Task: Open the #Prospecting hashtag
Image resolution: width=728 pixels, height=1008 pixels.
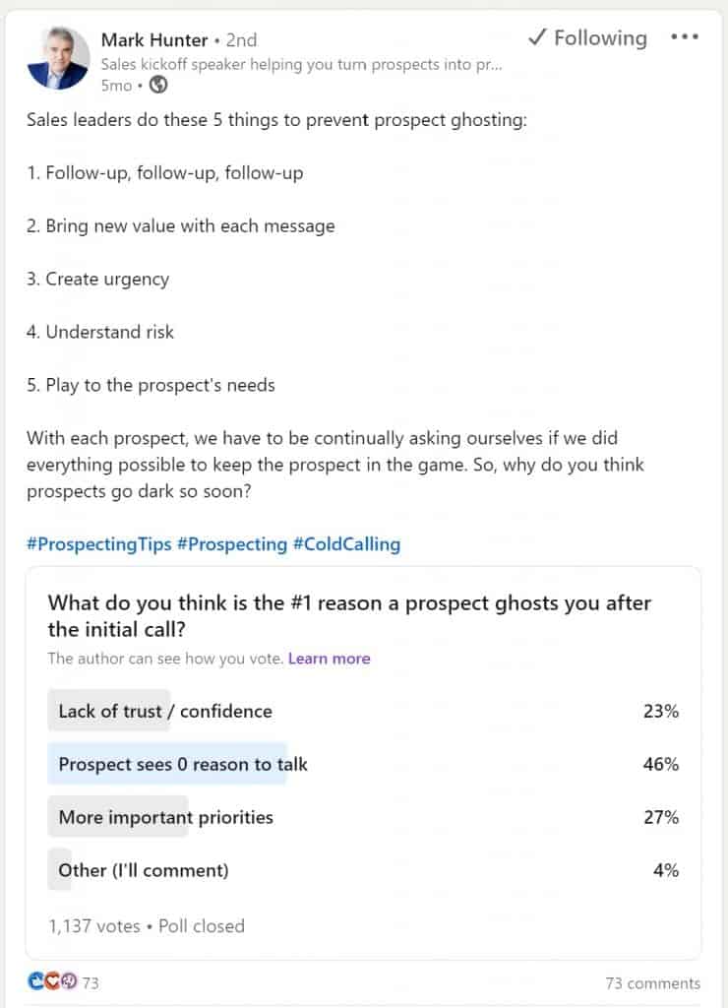Action: (x=231, y=544)
